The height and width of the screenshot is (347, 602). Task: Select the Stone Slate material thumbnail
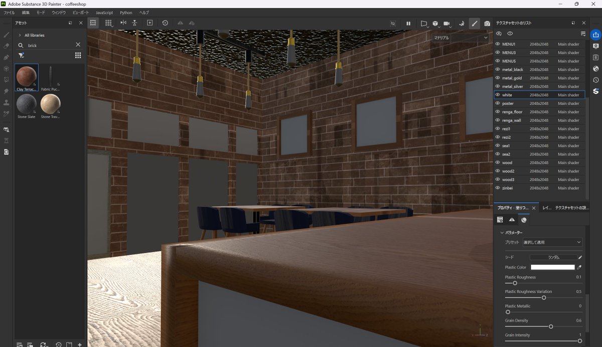(x=27, y=106)
